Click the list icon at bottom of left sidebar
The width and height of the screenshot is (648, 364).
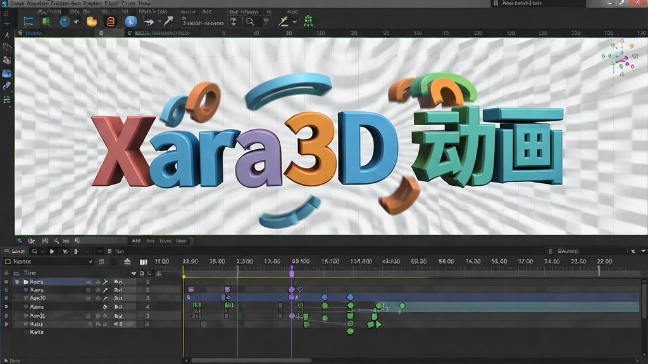[7, 99]
